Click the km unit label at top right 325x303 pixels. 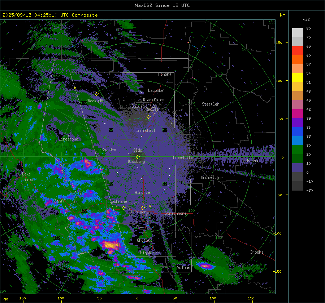[x=282, y=15]
